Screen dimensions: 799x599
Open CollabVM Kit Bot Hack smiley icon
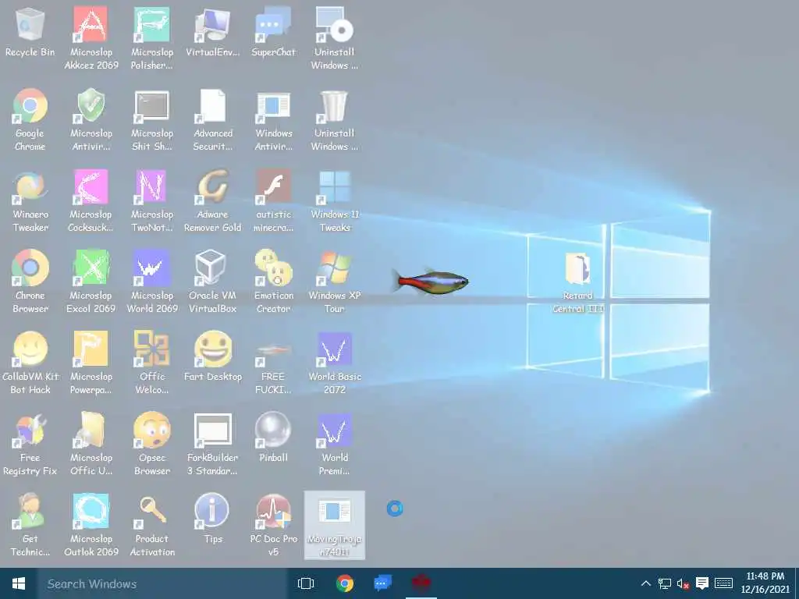(x=30, y=363)
